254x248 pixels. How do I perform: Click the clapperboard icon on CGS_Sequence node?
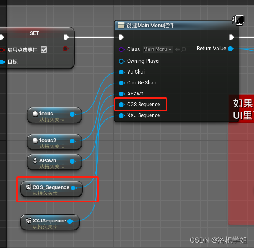(28, 187)
